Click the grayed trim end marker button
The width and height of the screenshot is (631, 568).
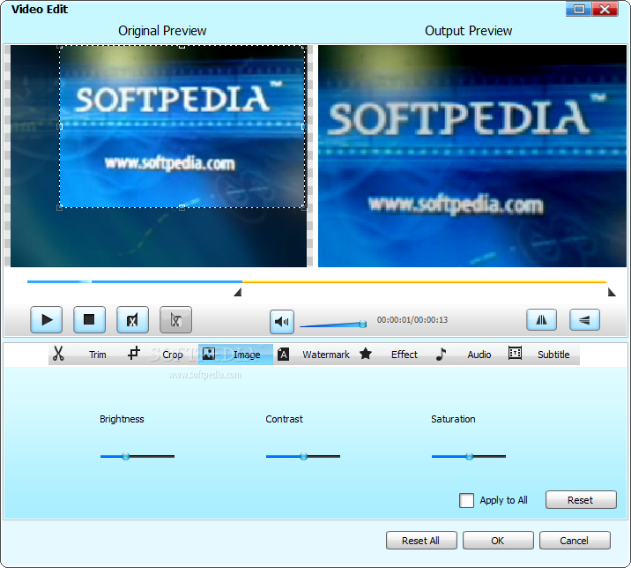point(175,320)
